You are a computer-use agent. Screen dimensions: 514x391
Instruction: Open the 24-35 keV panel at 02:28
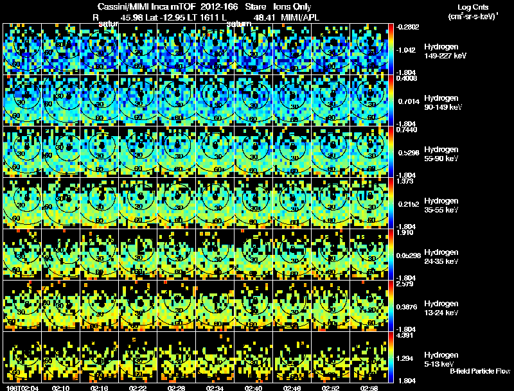(176, 254)
